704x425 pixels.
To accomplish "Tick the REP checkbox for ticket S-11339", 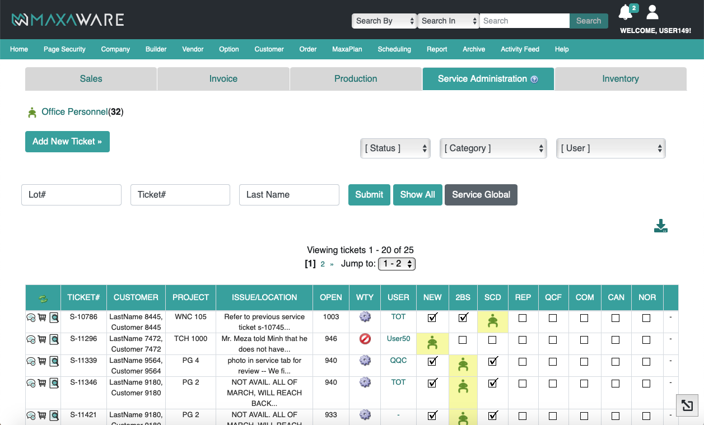I will pos(523,362).
